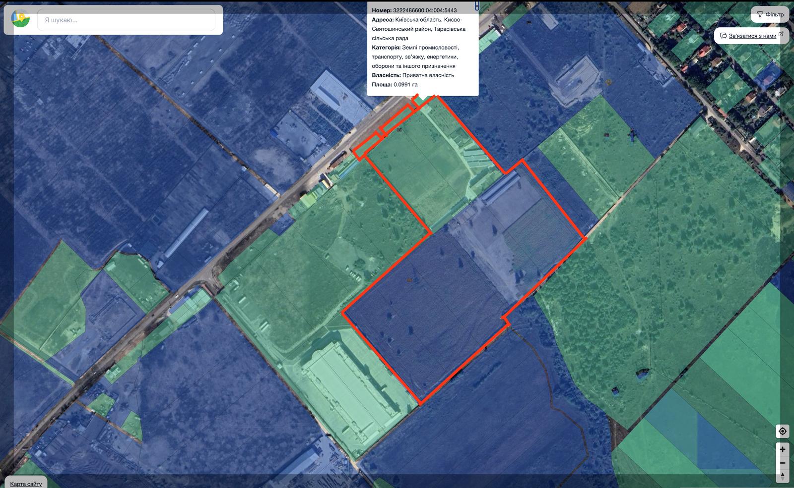This screenshot has height=488, width=794.
Task: Reset the map bearing with the compass
Action: [x=782, y=476]
